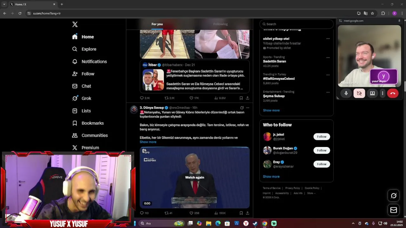Open Communities in the sidebar

click(x=90, y=136)
